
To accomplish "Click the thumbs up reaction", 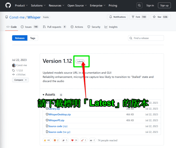I will [46, 140].
